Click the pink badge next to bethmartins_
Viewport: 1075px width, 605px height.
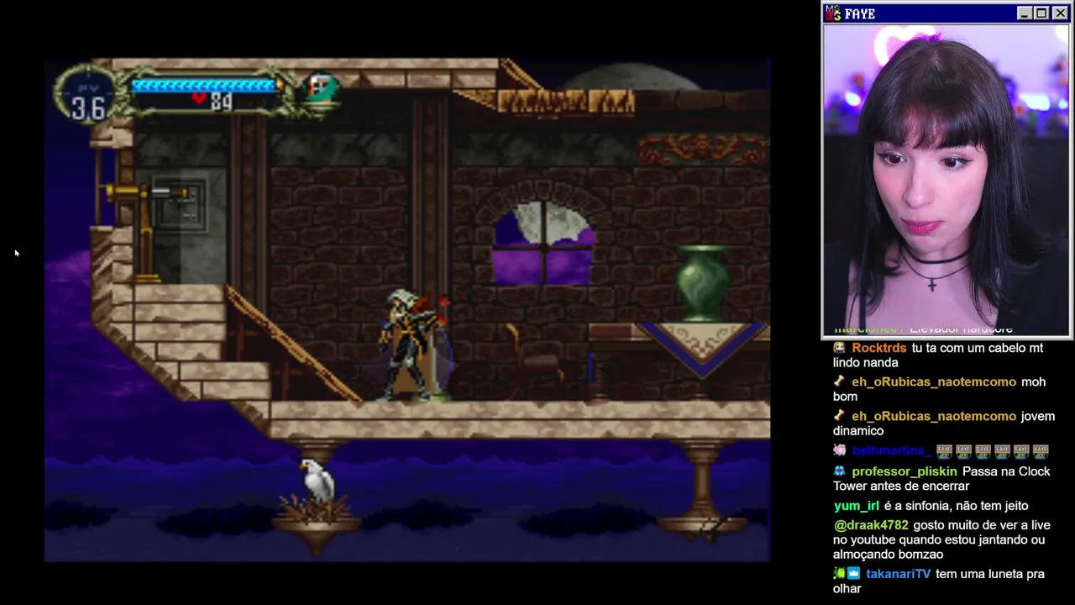[x=839, y=450]
